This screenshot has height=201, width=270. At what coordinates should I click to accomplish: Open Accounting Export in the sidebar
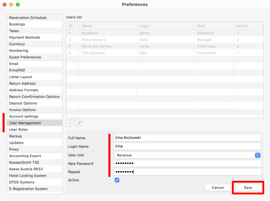[x=34, y=156]
